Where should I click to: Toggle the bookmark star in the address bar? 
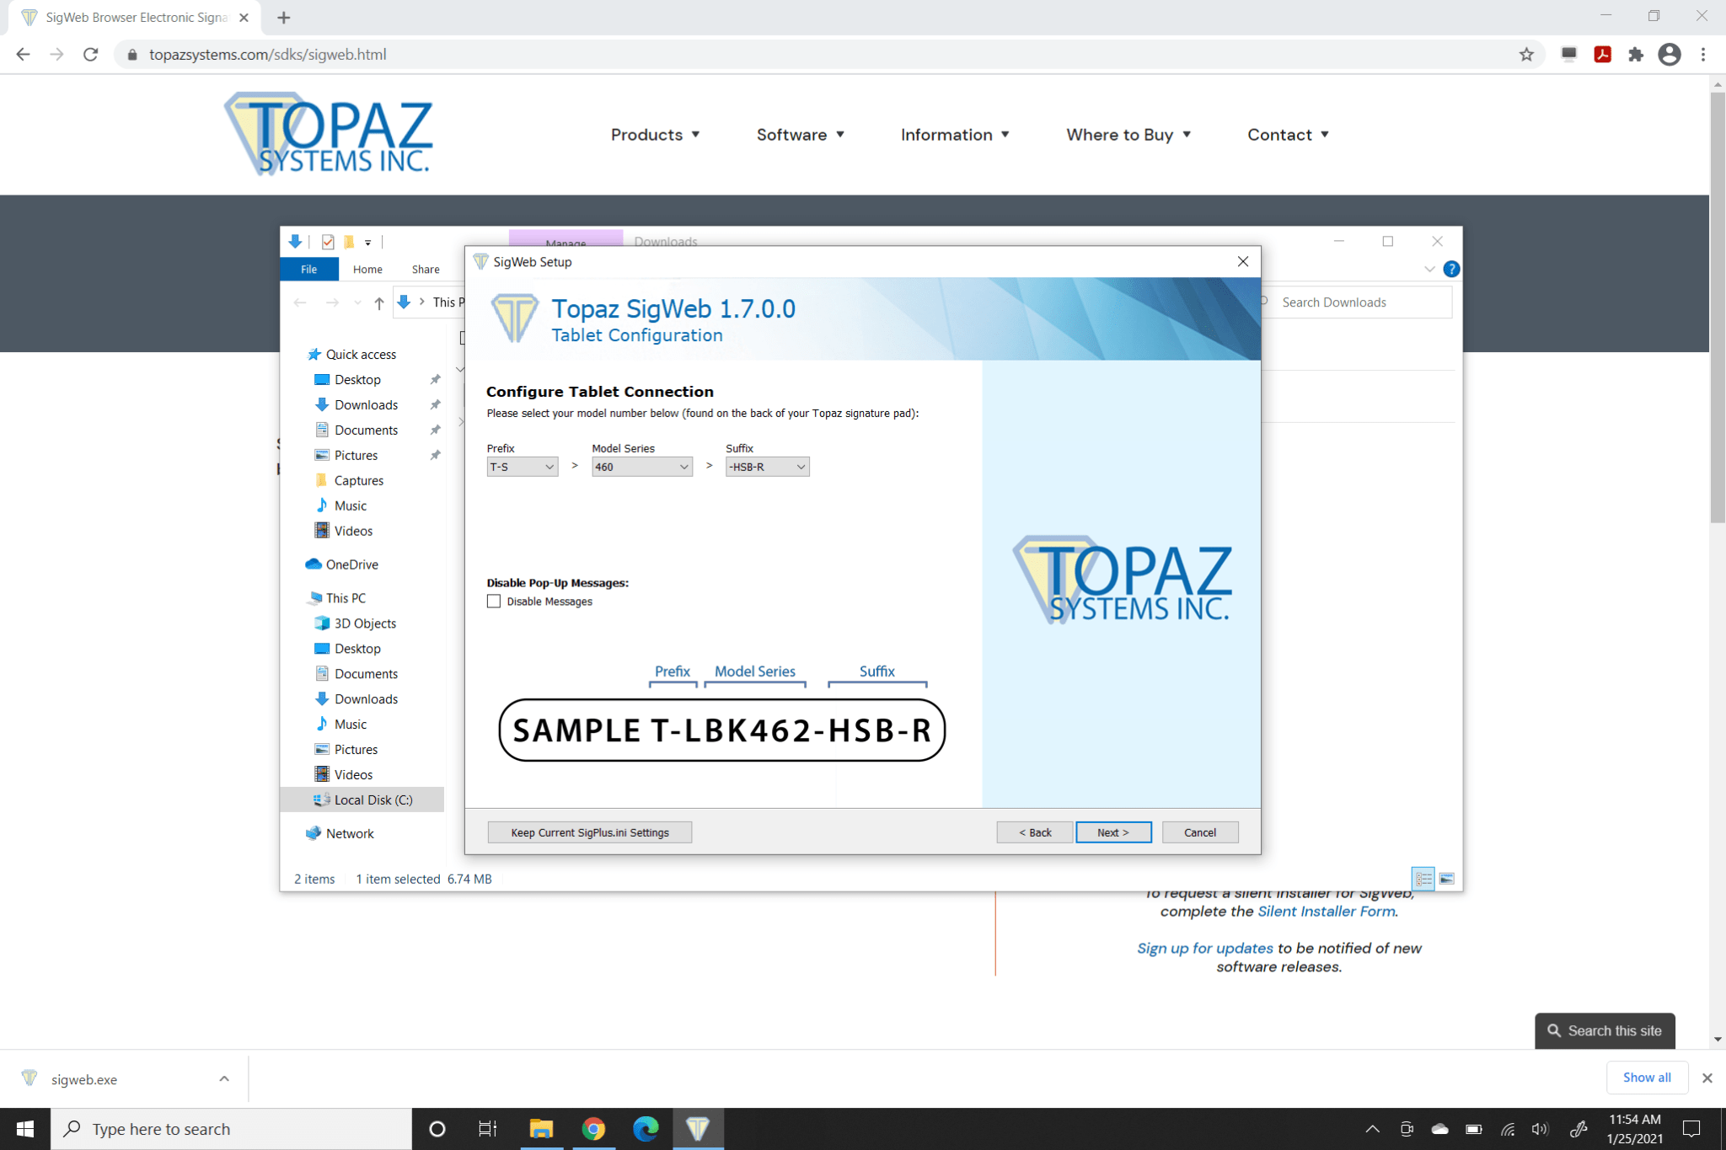pos(1525,54)
